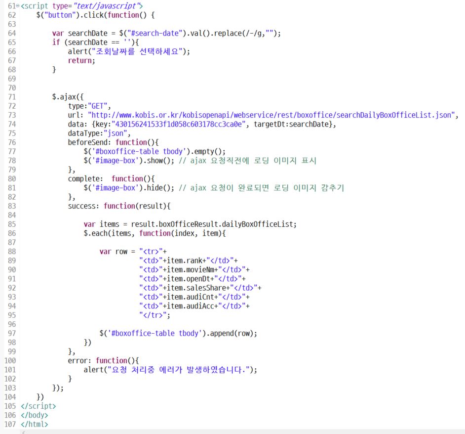The image size is (465, 434).
Task: Click .append(row) on line 97
Action: 230,334
